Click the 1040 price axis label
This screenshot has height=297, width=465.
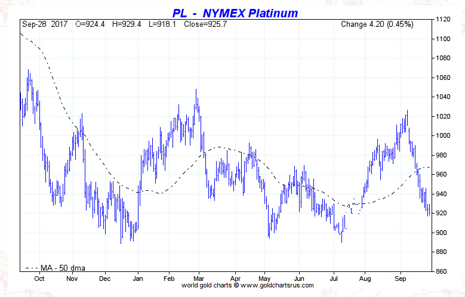pyautogui.click(x=443, y=97)
